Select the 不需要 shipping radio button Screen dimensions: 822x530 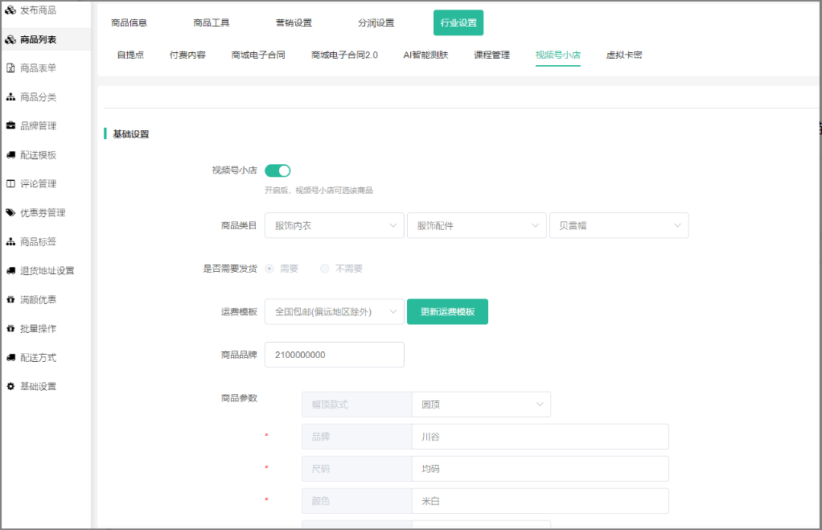325,269
